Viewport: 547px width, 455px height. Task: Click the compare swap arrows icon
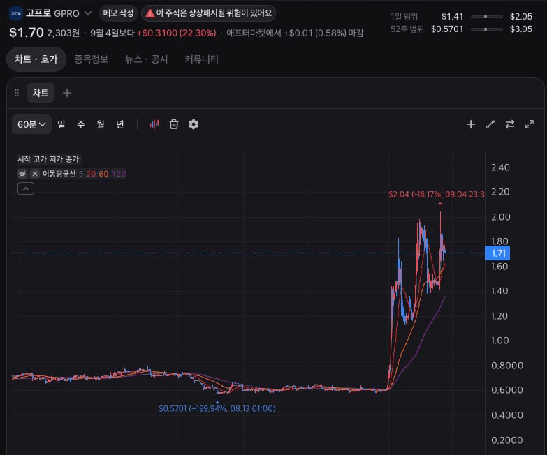[510, 124]
